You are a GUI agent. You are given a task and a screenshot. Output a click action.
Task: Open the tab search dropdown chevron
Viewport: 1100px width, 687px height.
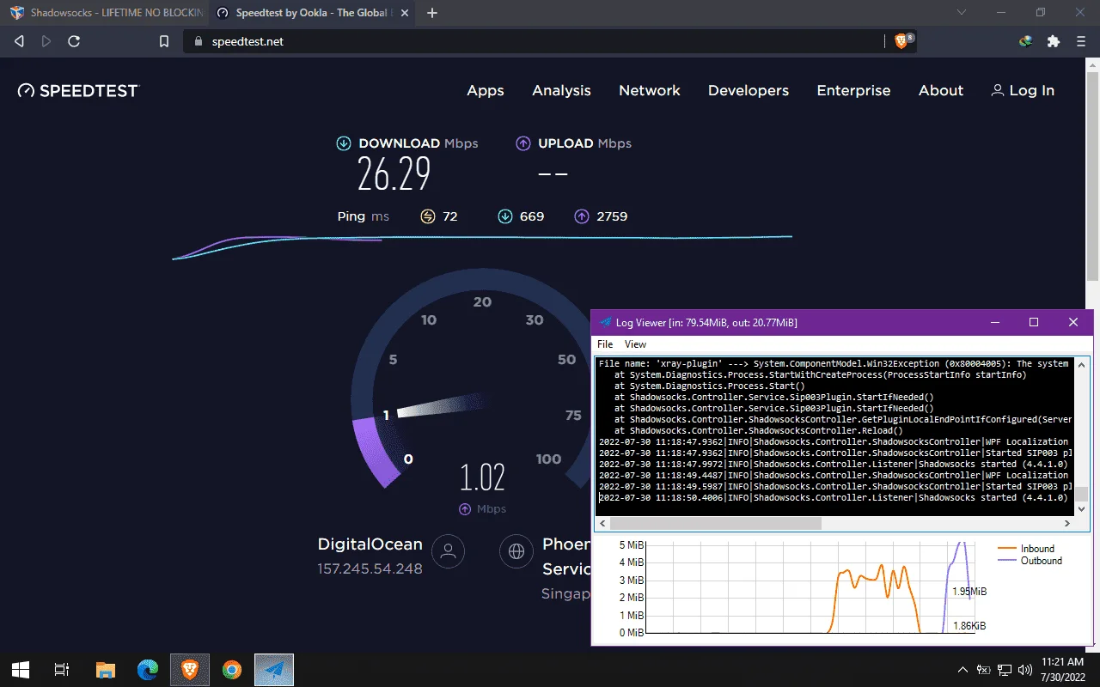coord(962,13)
